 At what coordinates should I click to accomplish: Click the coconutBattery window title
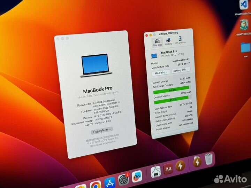(169, 33)
